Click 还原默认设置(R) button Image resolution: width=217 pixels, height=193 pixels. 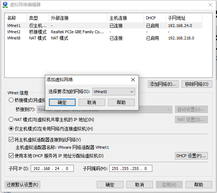click(22, 185)
